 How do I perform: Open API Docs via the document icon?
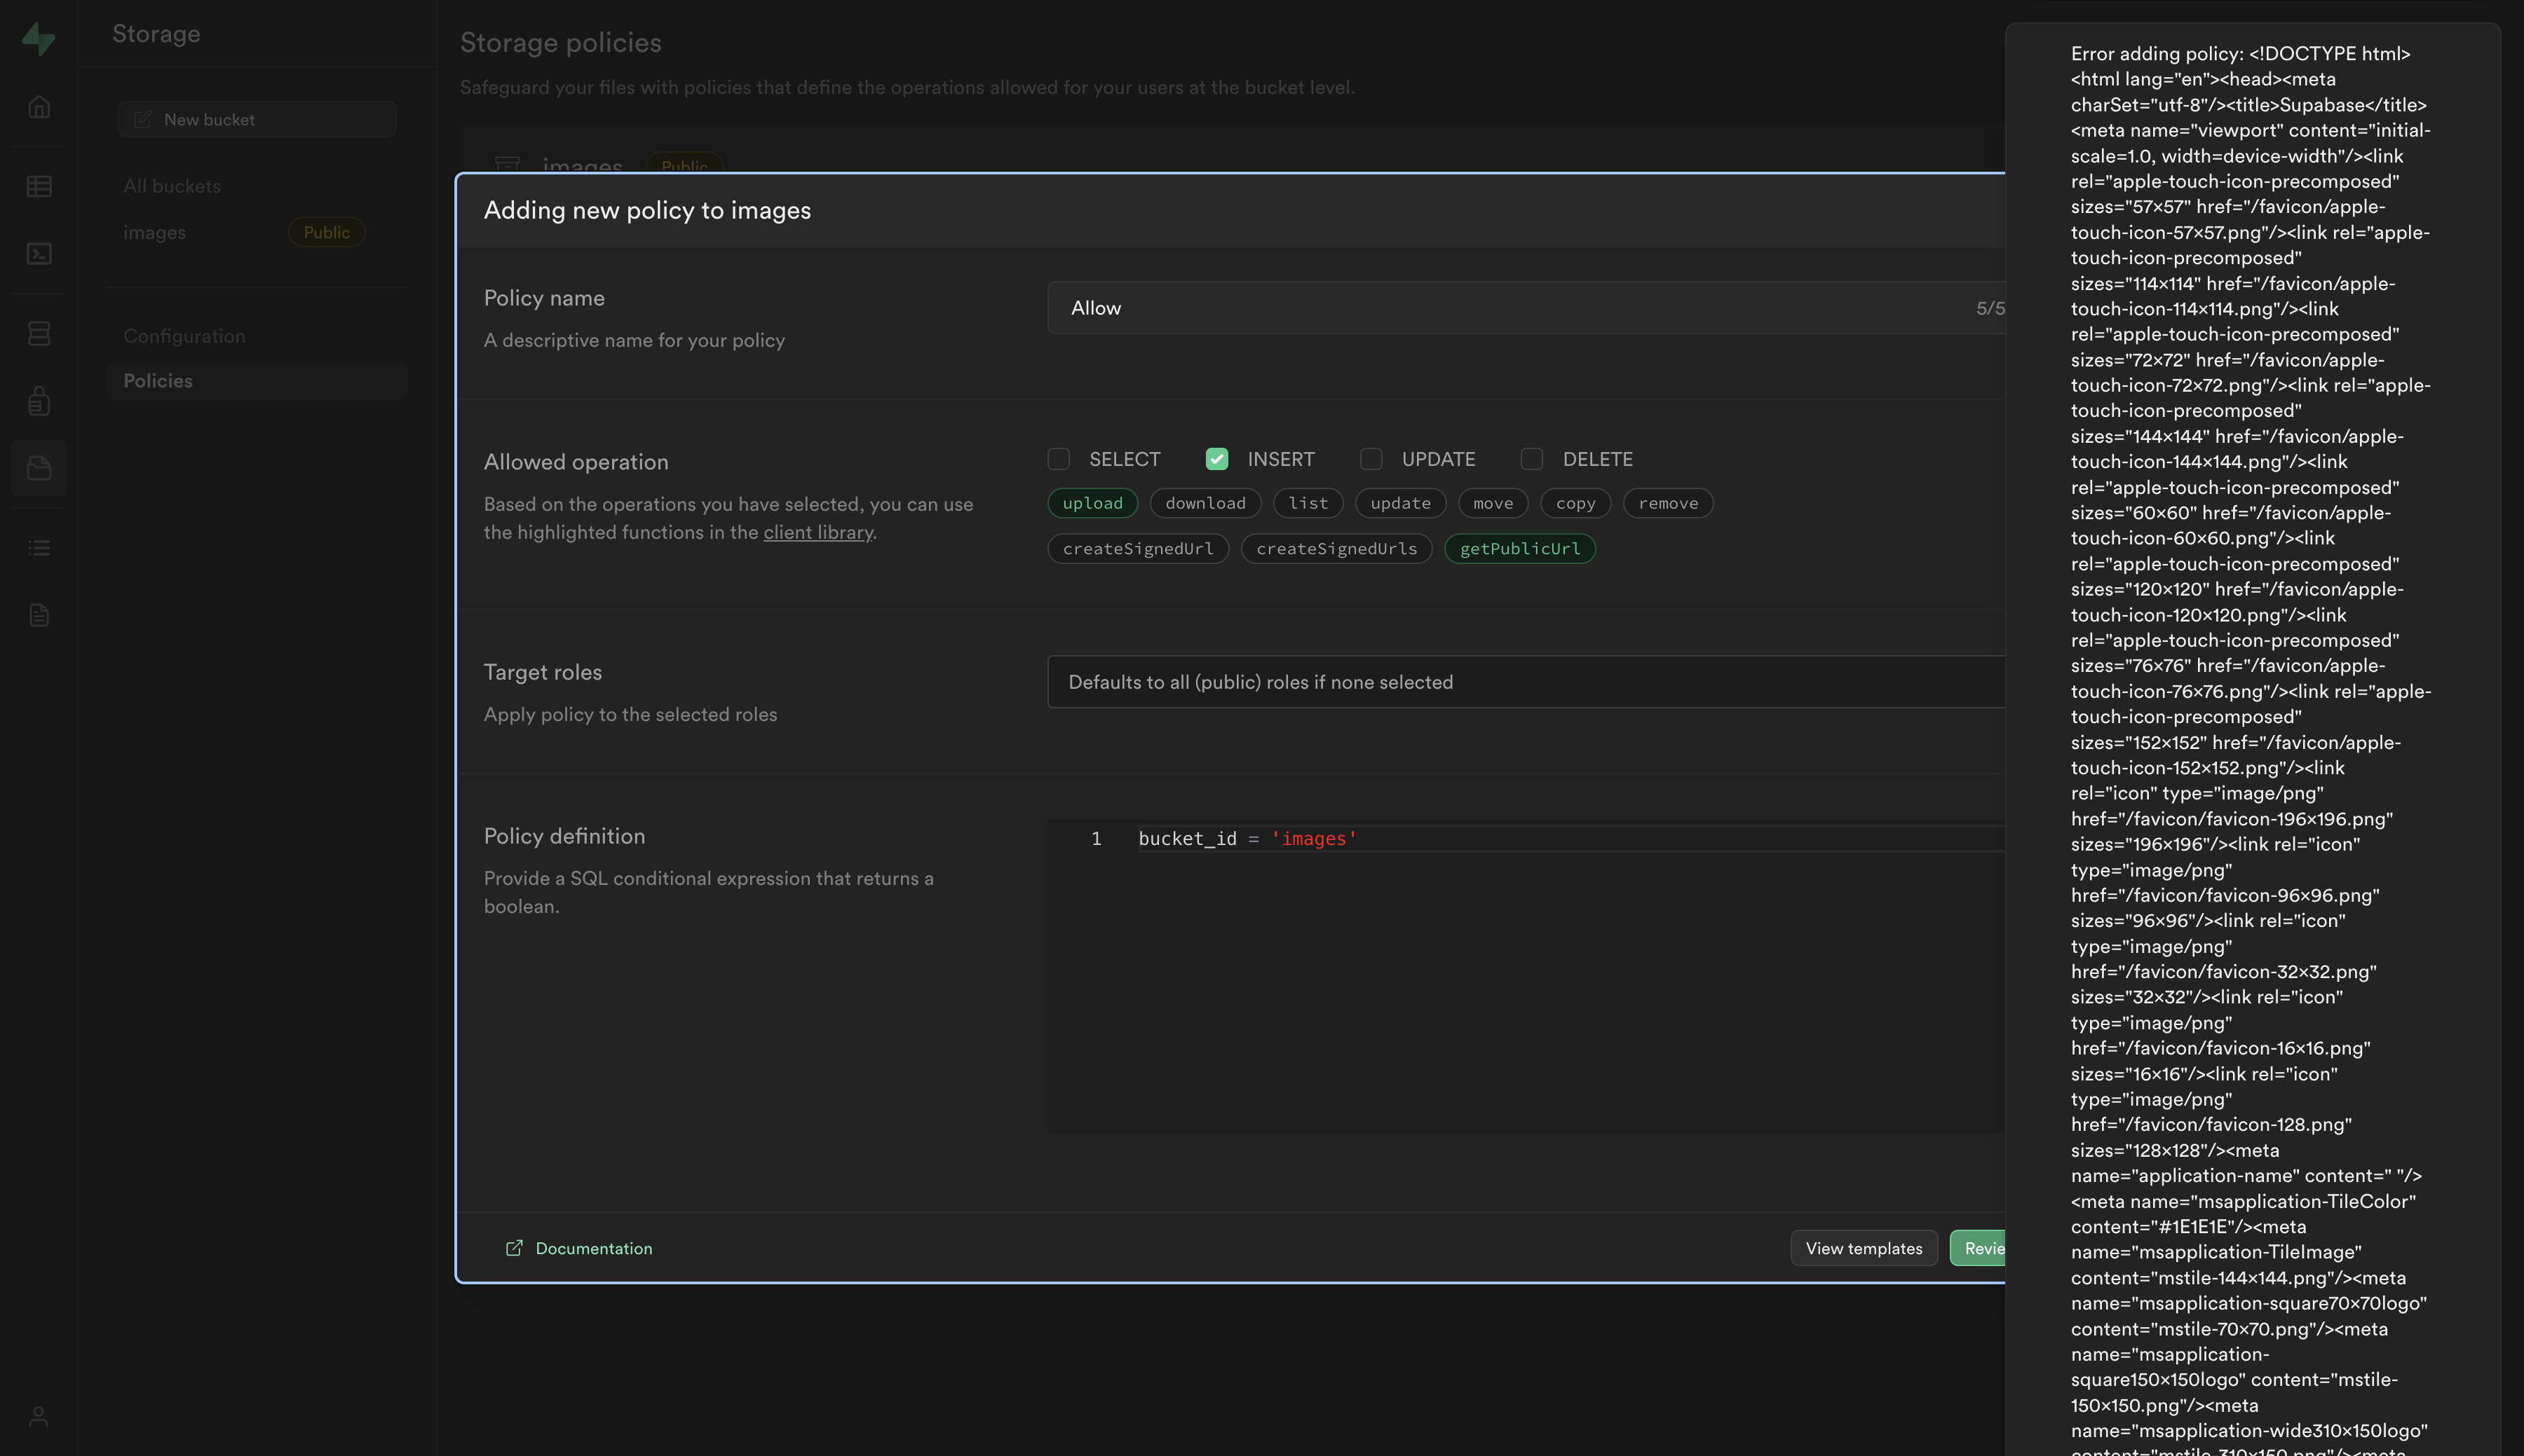39,615
